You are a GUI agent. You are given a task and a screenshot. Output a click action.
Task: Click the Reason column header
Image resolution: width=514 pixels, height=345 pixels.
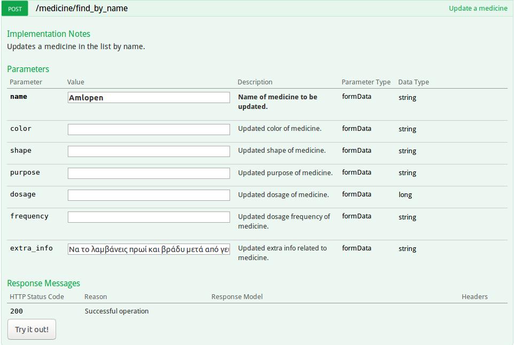click(x=96, y=297)
